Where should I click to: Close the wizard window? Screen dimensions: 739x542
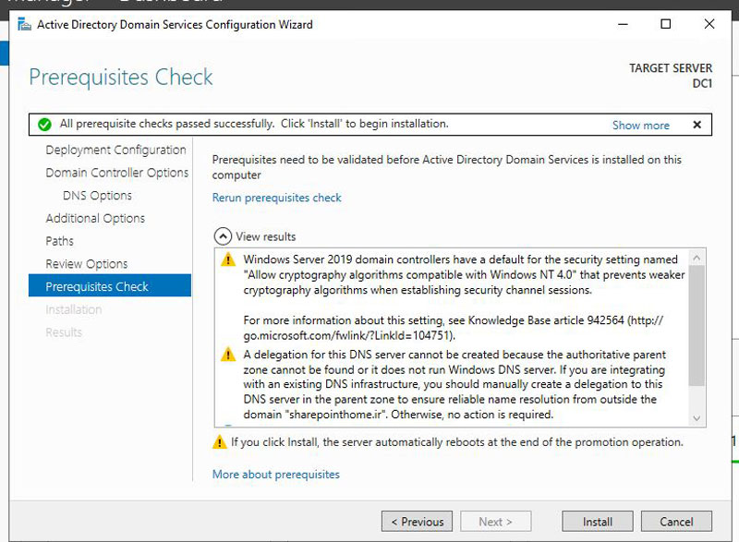pyautogui.click(x=709, y=24)
